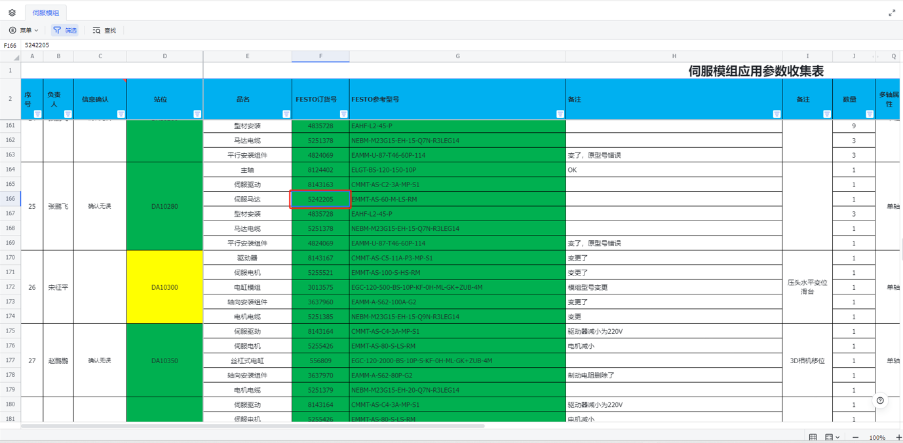Expand filter dropdown on 站位 column

tap(197, 114)
